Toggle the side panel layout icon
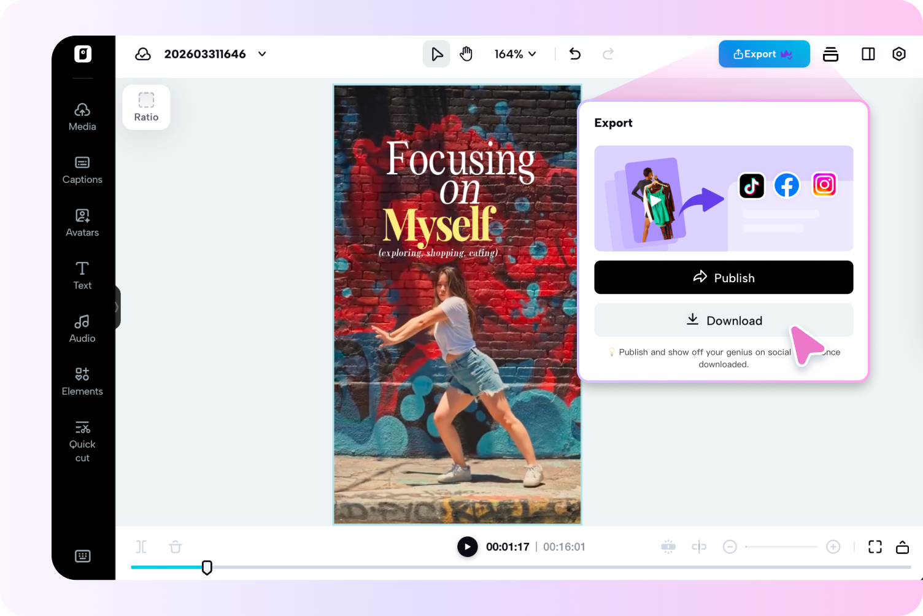This screenshot has height=616, width=923. click(868, 54)
